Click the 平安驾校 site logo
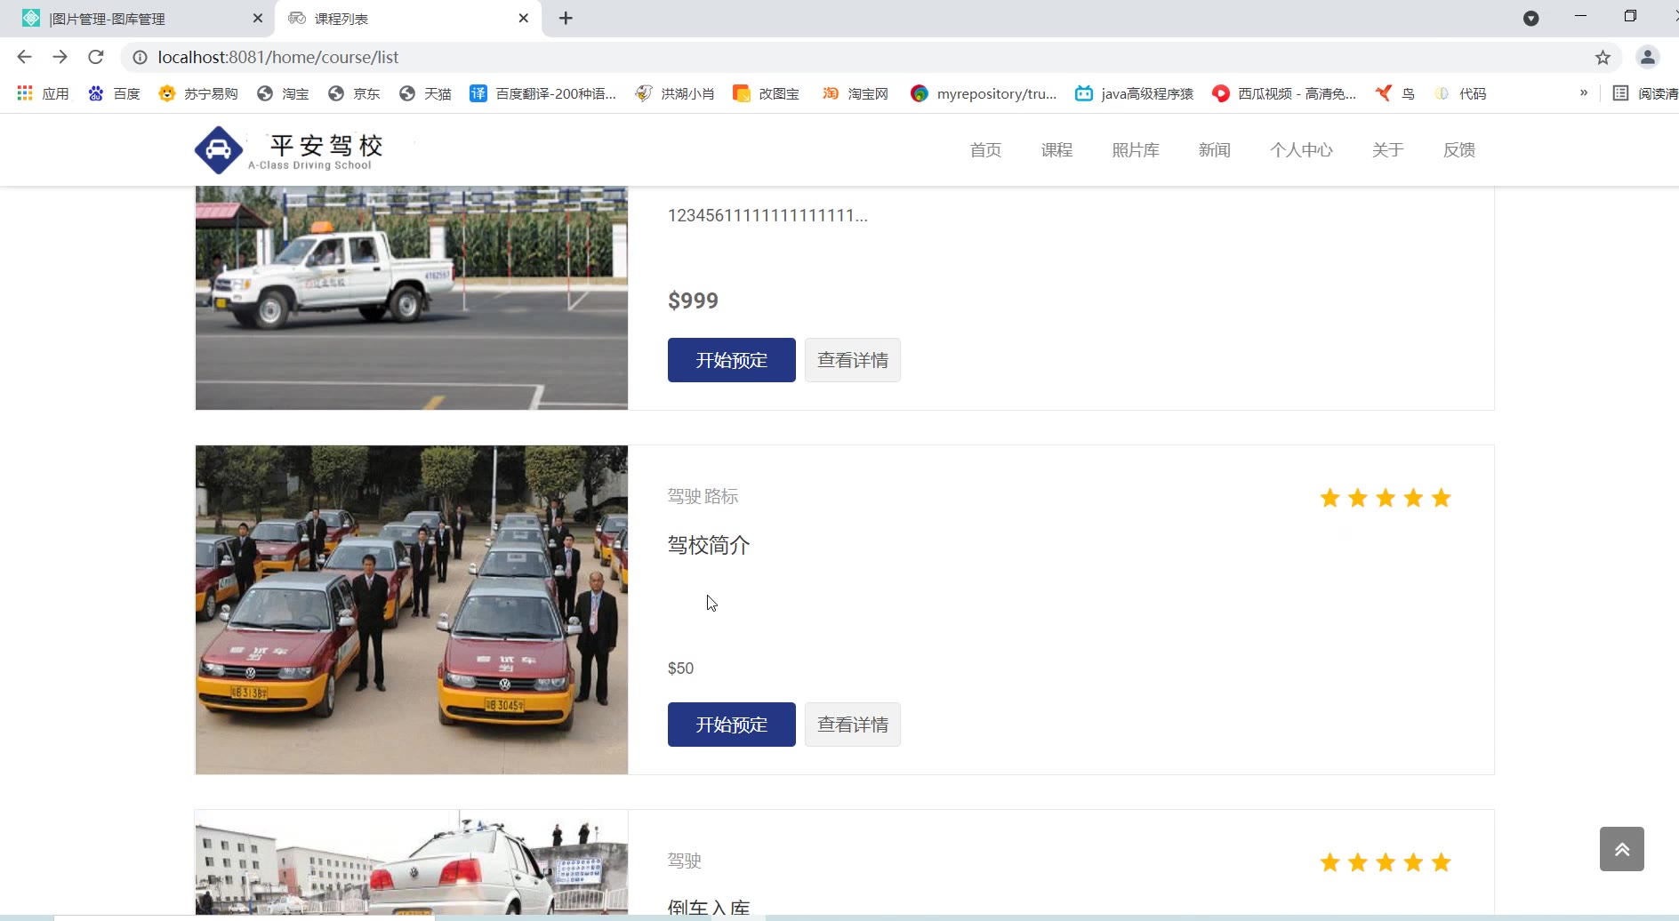Screen dimensions: 1679x921 (290, 150)
